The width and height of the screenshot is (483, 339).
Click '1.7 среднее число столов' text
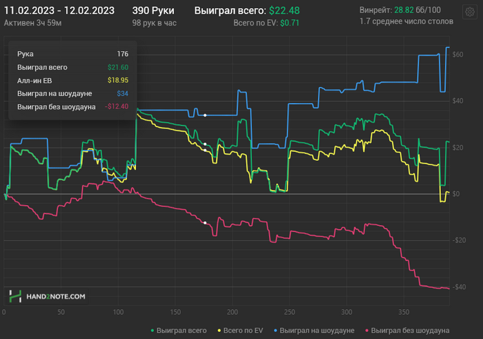tap(406, 21)
